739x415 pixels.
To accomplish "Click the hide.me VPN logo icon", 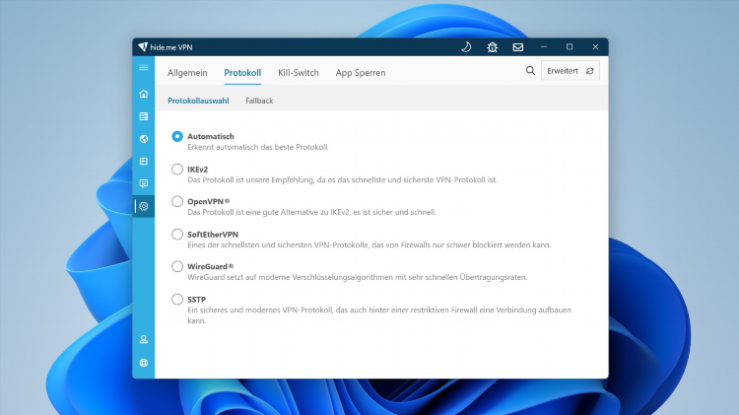I will tap(143, 46).
